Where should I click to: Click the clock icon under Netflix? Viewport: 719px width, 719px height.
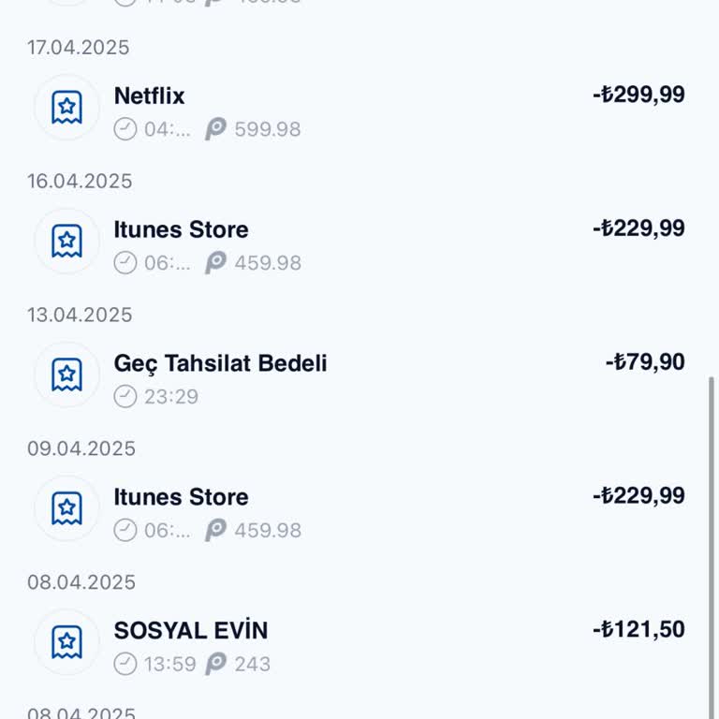point(125,129)
